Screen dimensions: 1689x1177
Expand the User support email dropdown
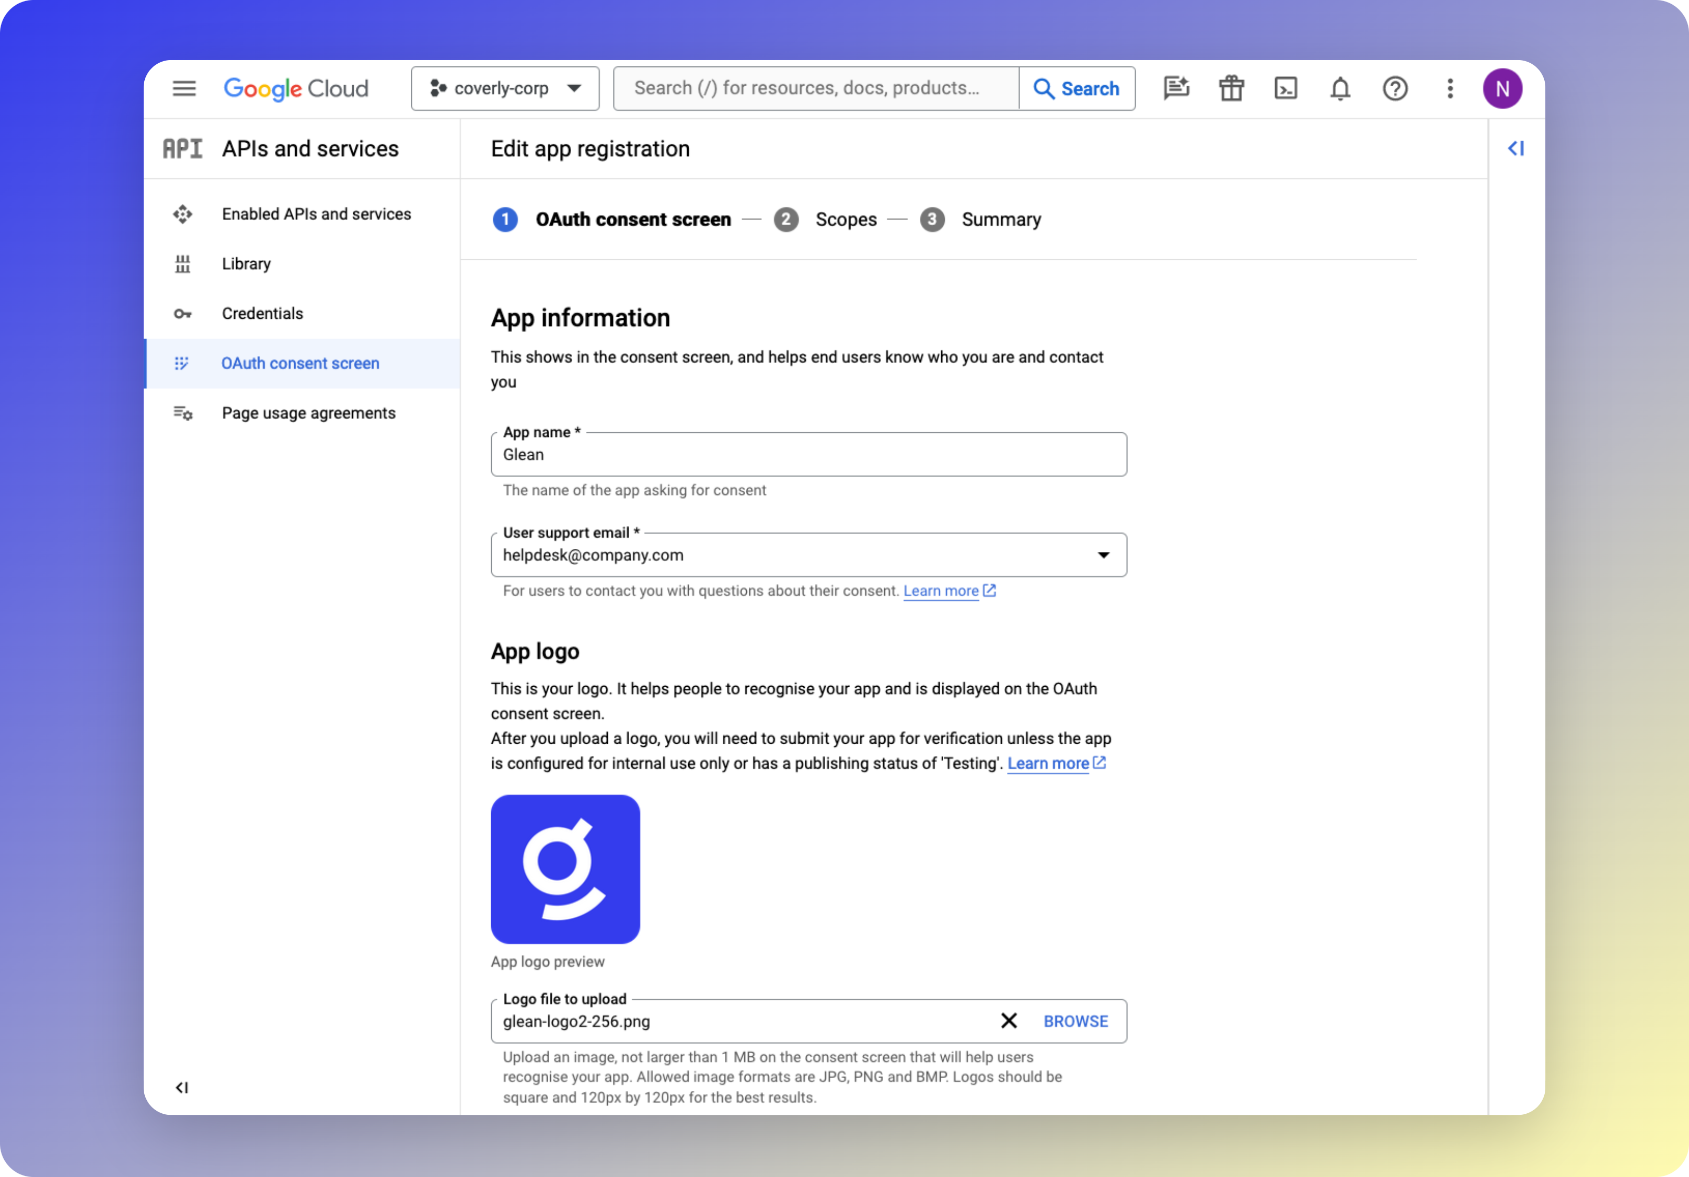(x=1103, y=555)
